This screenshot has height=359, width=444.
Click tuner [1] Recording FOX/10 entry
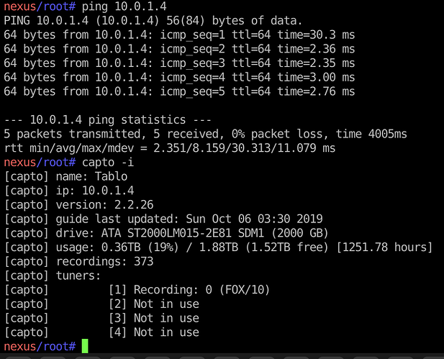189,290
